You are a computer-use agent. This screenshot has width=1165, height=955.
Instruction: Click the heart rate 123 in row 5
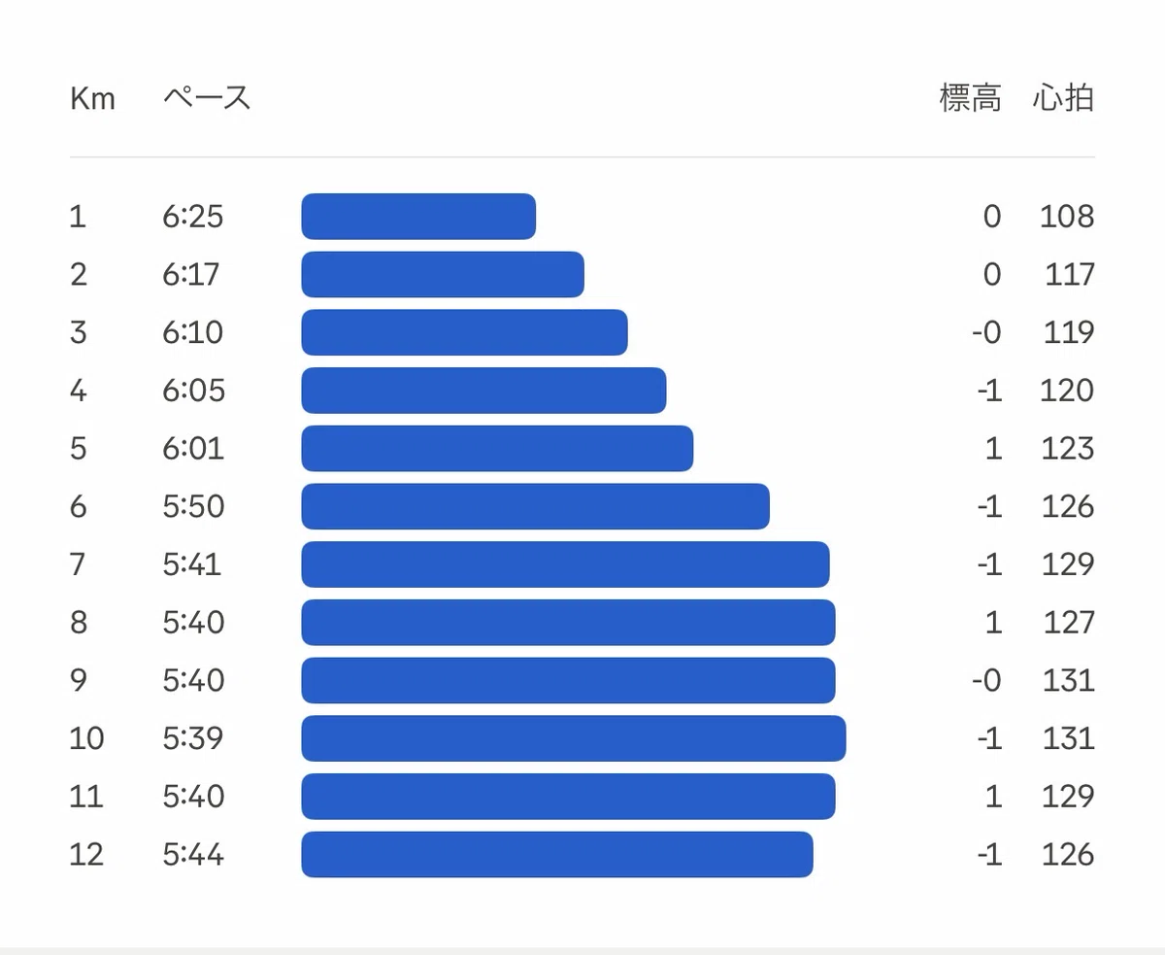[x=1067, y=449]
